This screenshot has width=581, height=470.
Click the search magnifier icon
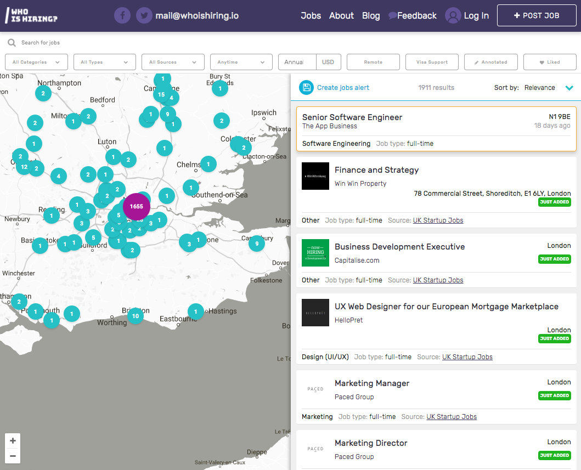12,43
